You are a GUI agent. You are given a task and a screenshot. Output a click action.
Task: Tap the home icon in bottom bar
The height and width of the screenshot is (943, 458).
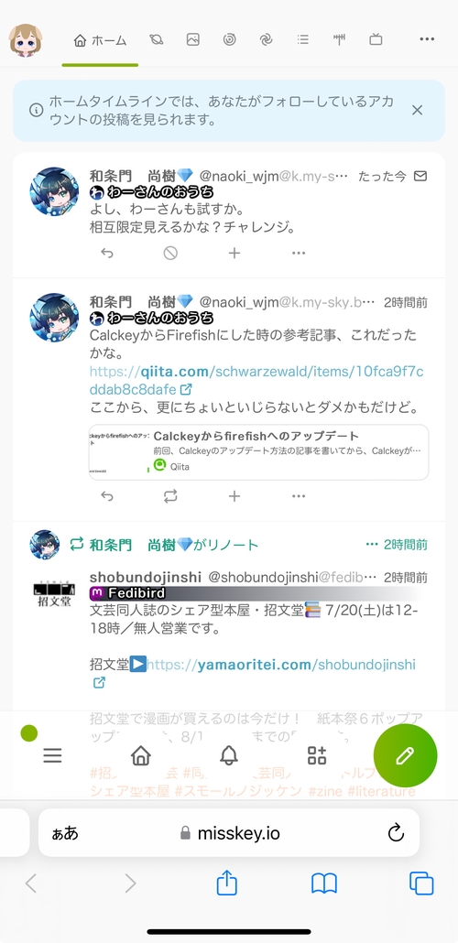[x=141, y=755]
